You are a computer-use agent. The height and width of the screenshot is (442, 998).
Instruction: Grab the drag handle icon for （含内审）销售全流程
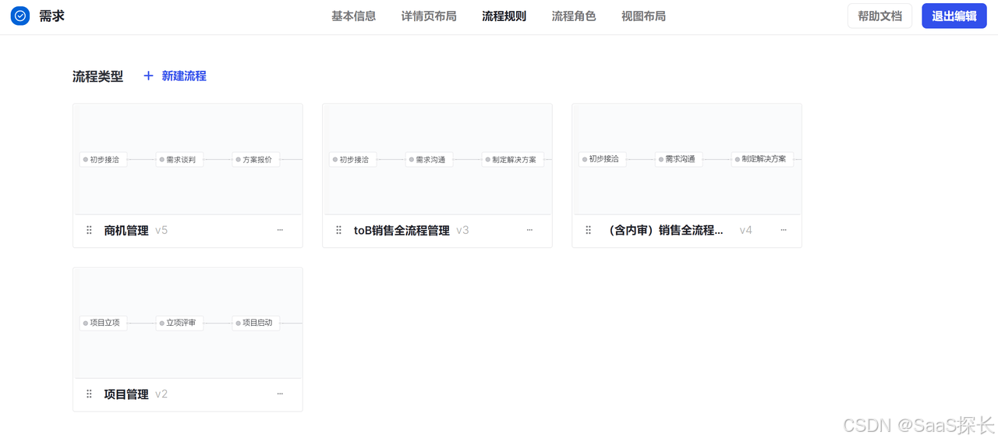(588, 230)
